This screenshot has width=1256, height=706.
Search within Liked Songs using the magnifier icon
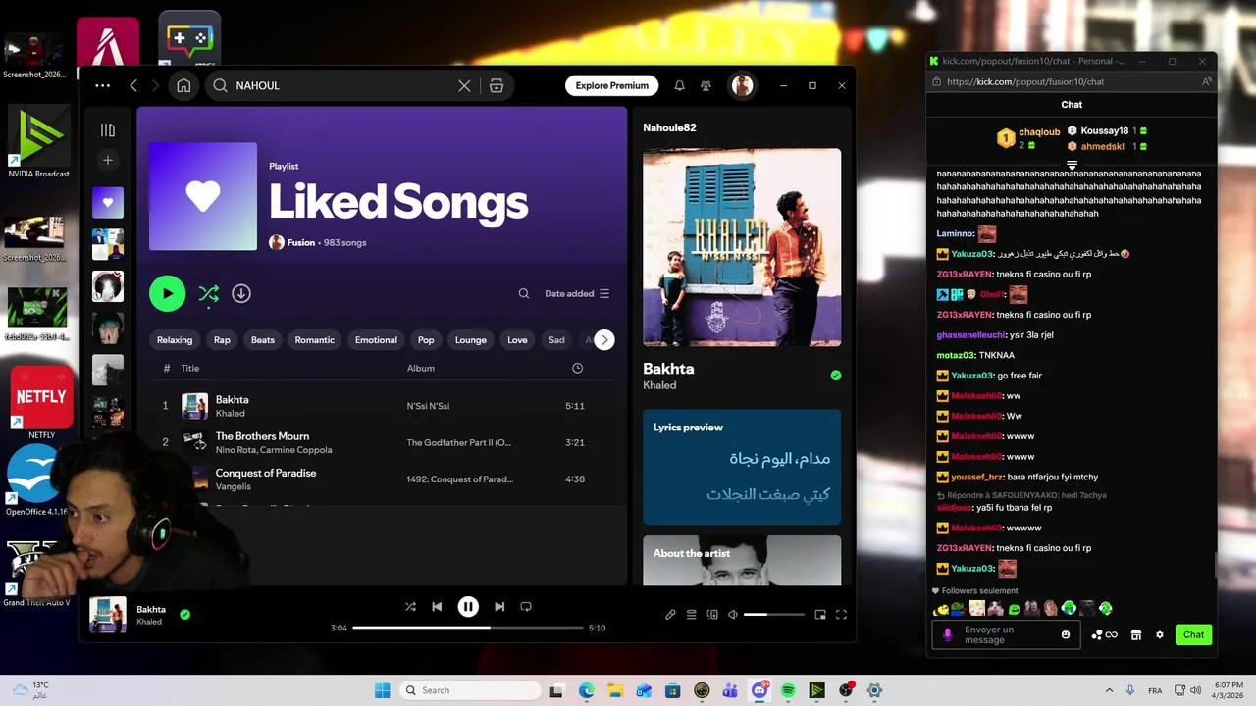pos(524,293)
